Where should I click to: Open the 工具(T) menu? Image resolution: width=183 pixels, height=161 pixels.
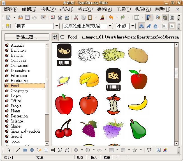[x=124, y=9]
